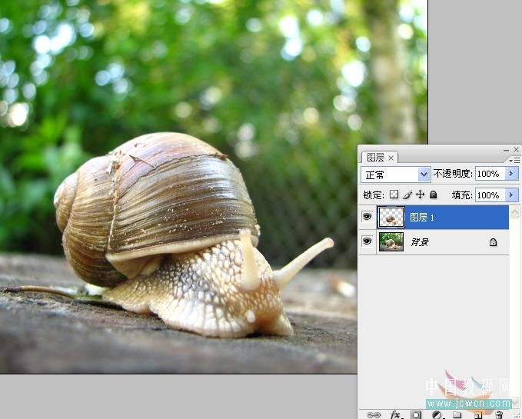This screenshot has height=419, width=522.
Task: Toggle lock transparent pixels
Action: click(x=394, y=195)
